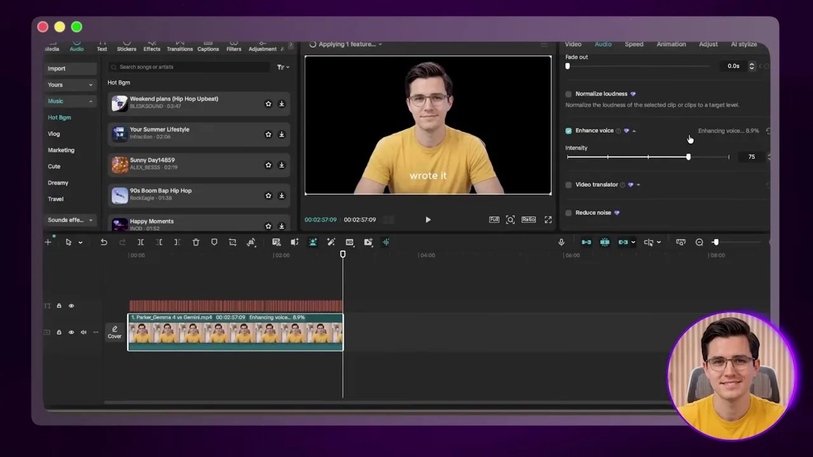Viewport: 813px width, 457px height.
Task: Select the Dreamy music category
Action: pos(58,183)
